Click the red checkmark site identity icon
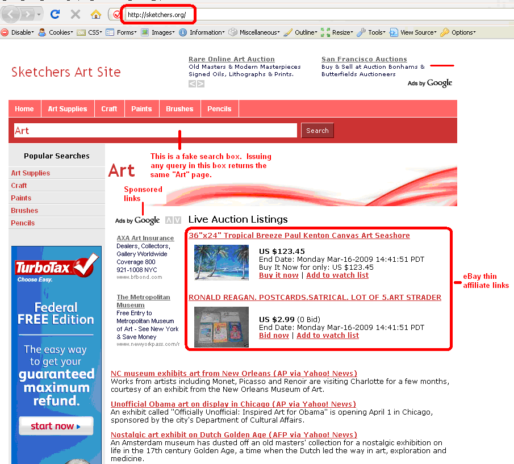The image size is (514, 464). click(x=116, y=14)
